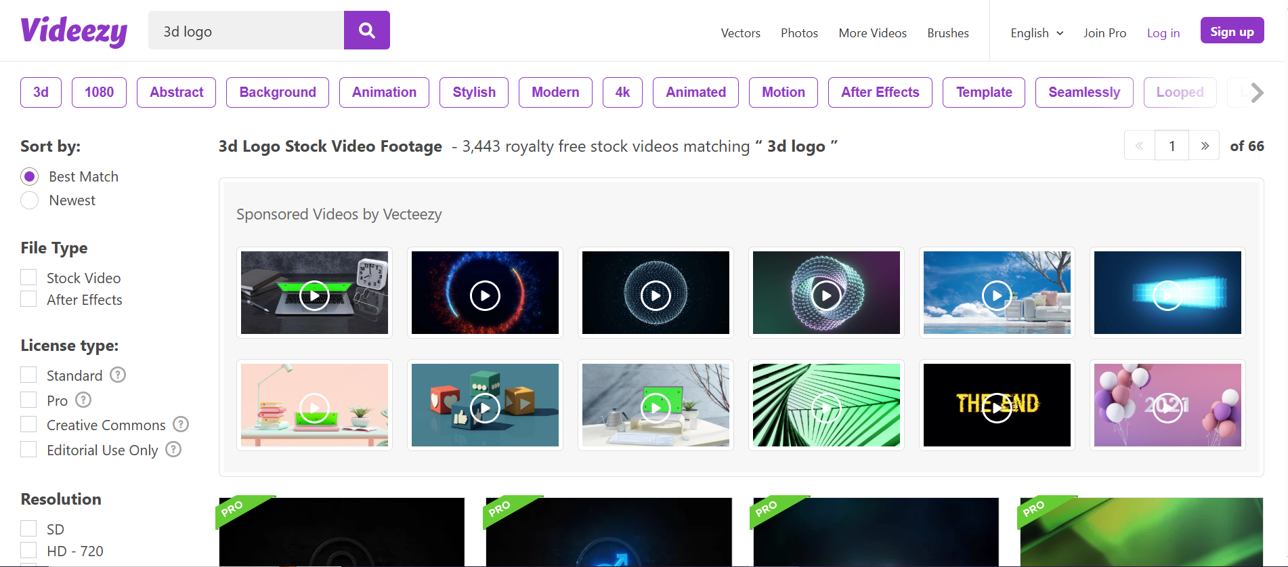Select the Animation tag
The width and height of the screenshot is (1288, 567).
coord(384,92)
